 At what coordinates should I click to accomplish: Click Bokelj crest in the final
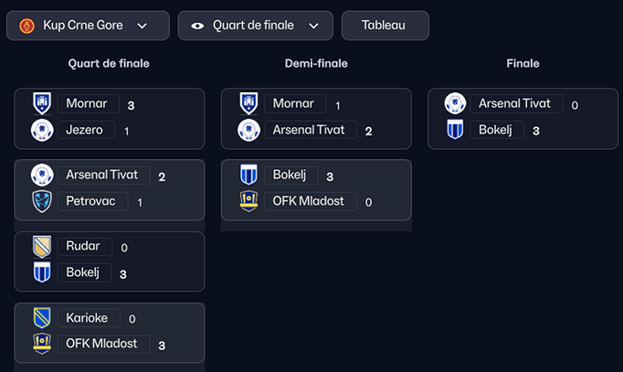(455, 130)
